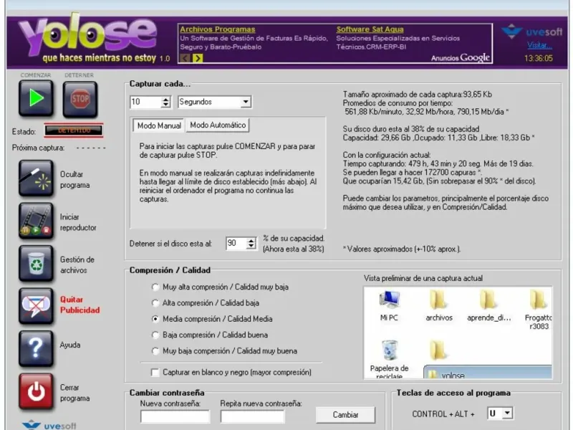This screenshot has height=430, width=573.
Task: Open the Archivos Programas ad link
Action: (x=218, y=29)
